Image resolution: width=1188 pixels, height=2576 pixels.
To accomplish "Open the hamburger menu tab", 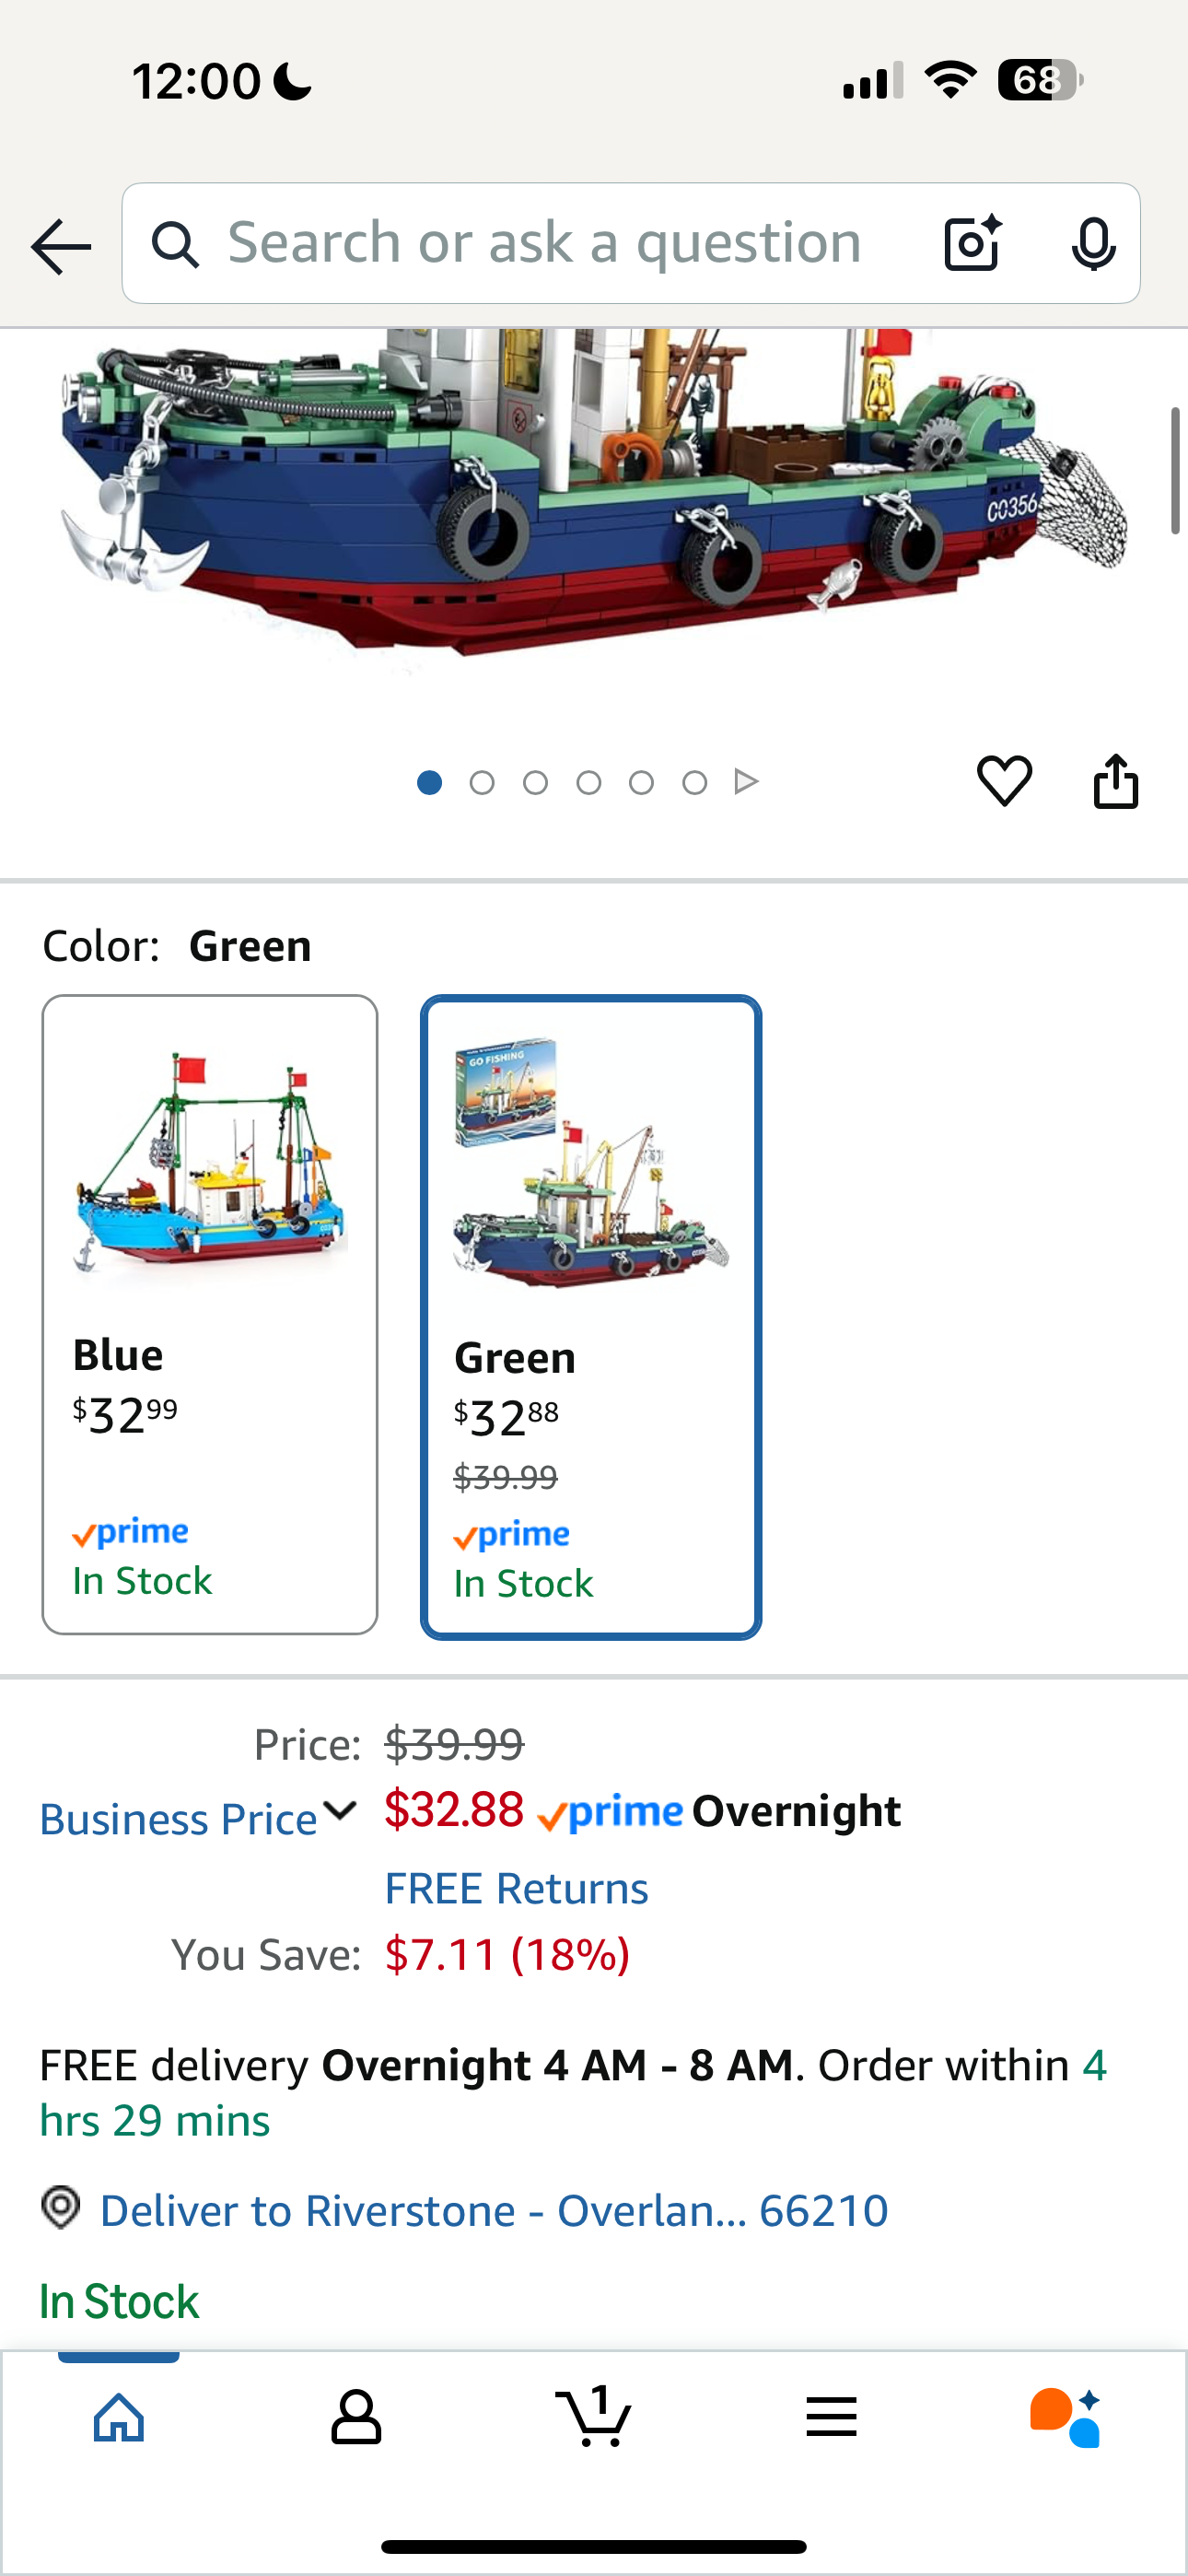I will pos(831,2417).
